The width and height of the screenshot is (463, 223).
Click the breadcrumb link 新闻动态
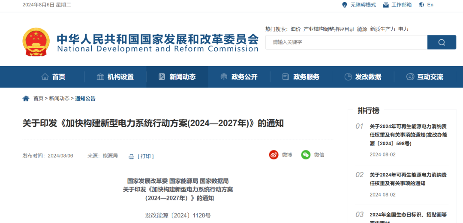(x=59, y=99)
